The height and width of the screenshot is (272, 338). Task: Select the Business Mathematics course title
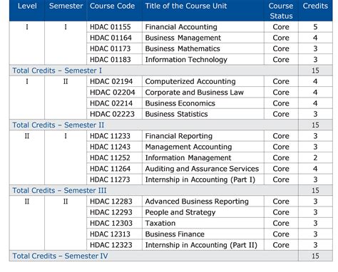point(183,49)
